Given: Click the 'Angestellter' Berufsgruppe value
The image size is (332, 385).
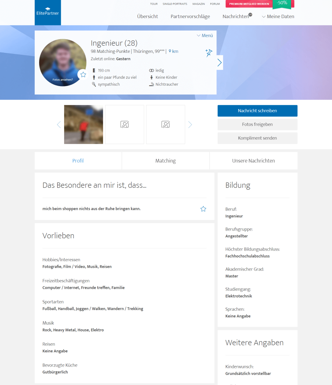Looking at the screenshot, I should tap(236, 236).
